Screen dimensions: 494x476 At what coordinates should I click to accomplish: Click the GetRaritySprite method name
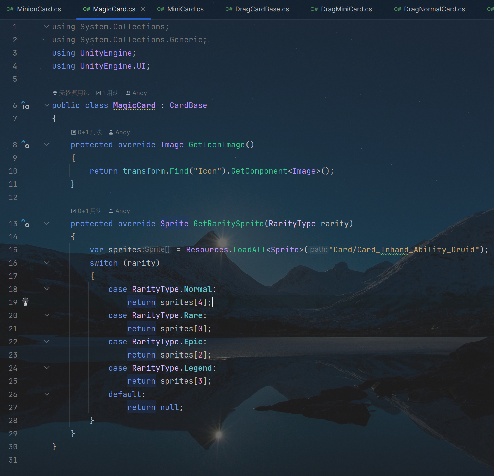click(x=229, y=224)
